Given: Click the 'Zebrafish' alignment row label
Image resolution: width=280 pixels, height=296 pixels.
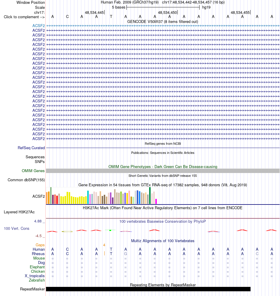Looking at the screenshot, I should [37, 280].
